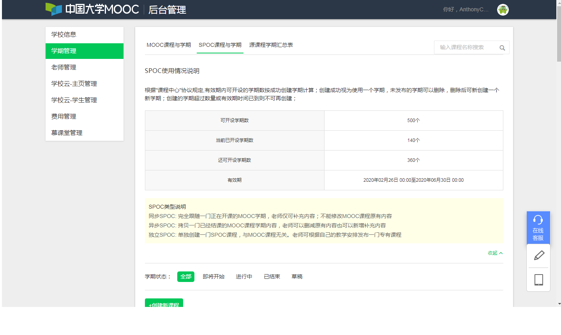Click the 500个 table cell
Screen dimensions: 561x335
click(414, 121)
